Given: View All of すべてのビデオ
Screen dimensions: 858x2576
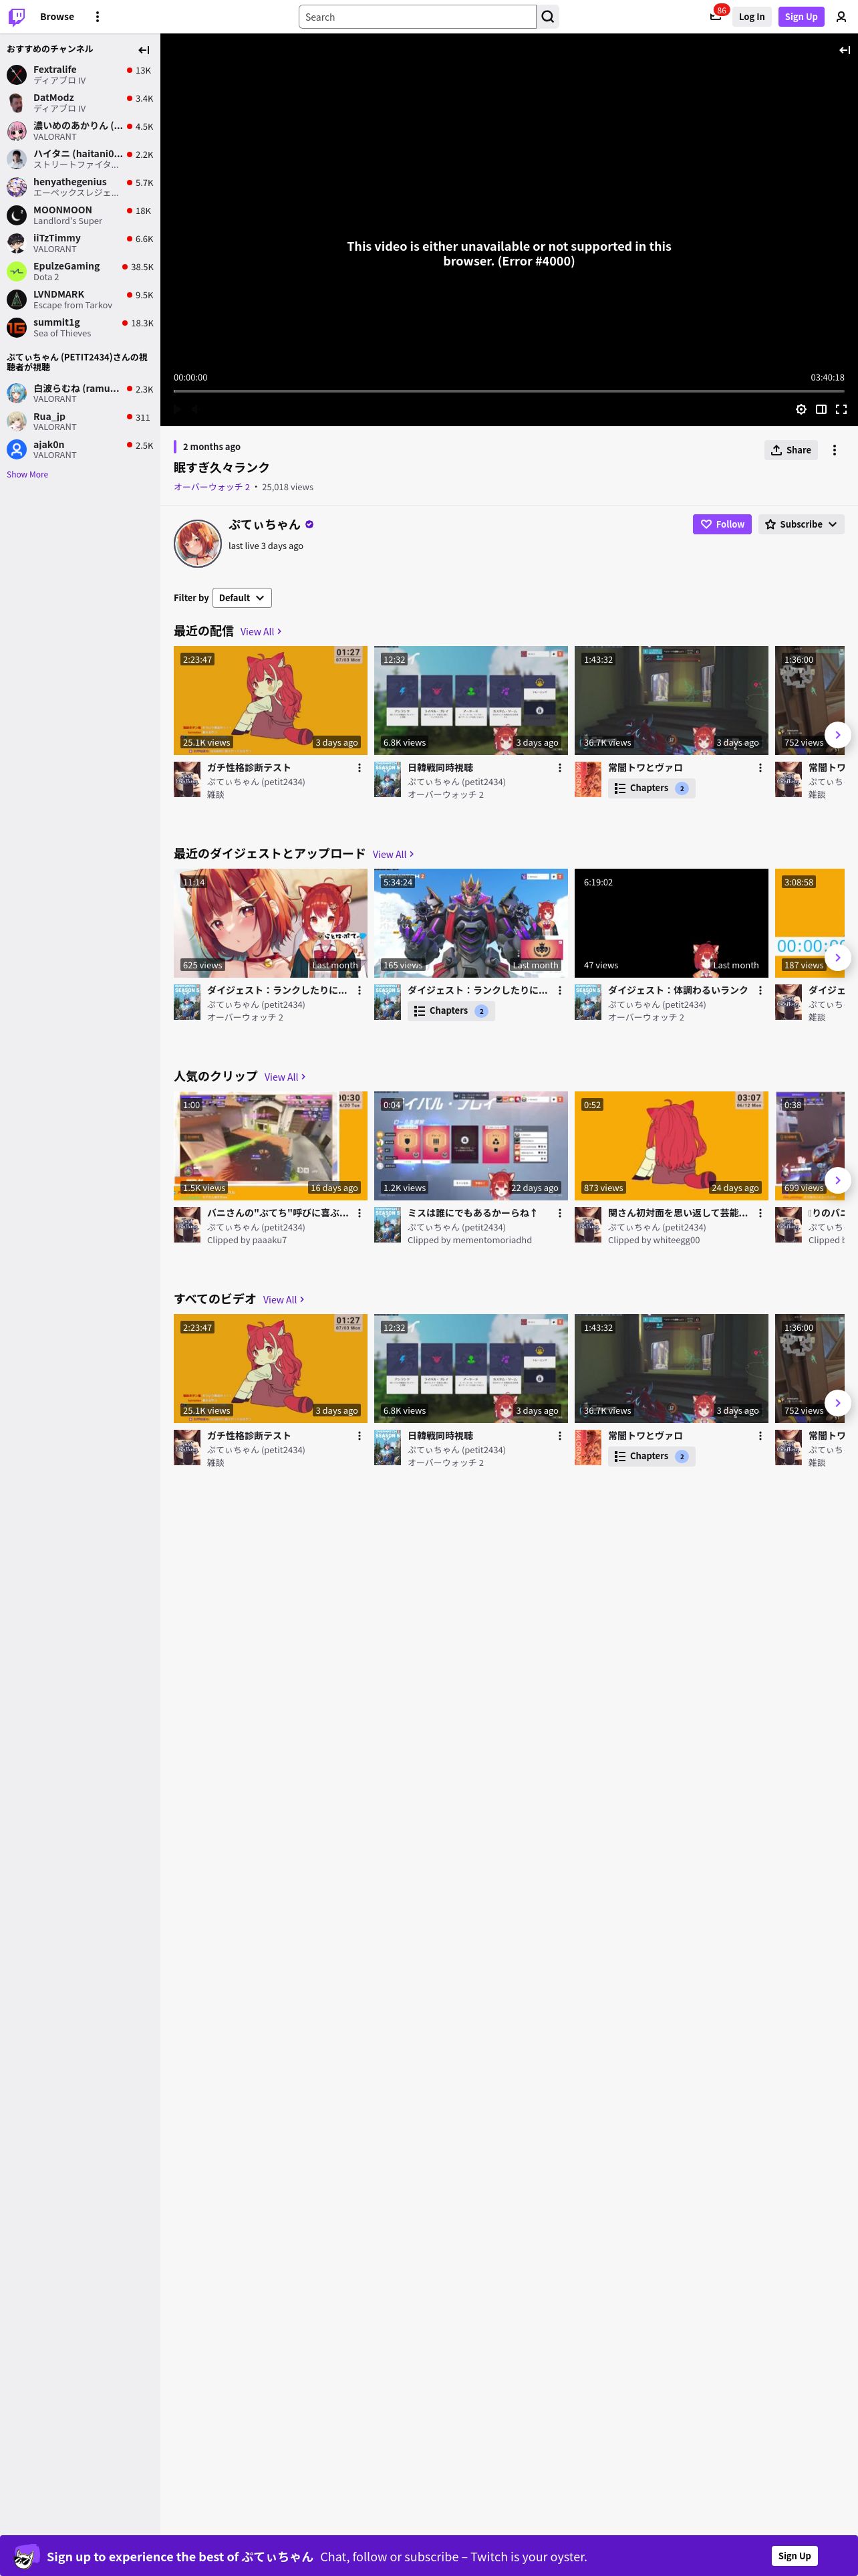Looking at the screenshot, I should [x=284, y=1300].
